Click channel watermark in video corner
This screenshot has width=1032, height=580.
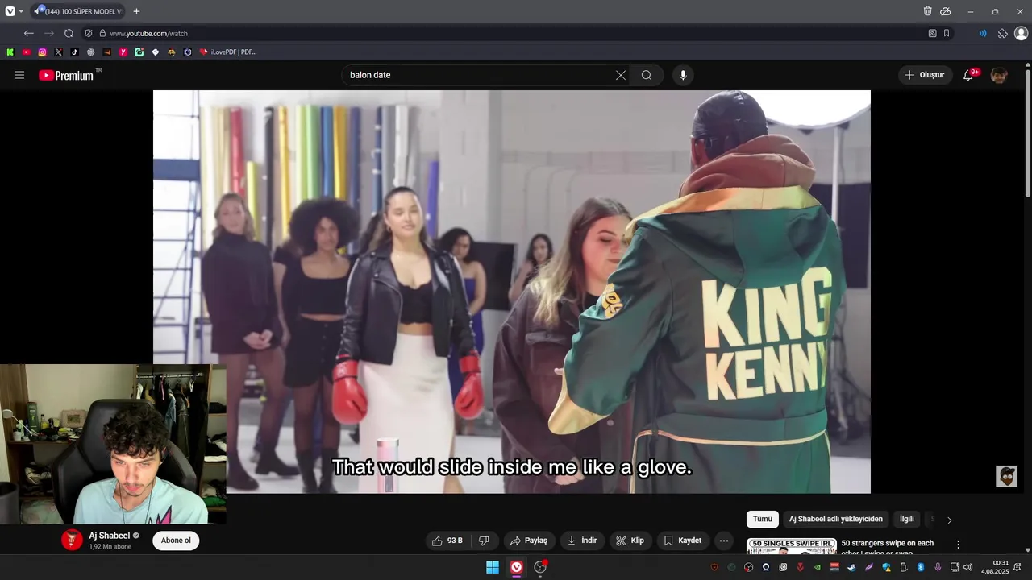(x=1006, y=476)
